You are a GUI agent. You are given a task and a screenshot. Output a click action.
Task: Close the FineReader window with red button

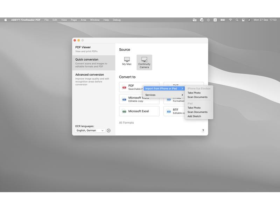75,40
